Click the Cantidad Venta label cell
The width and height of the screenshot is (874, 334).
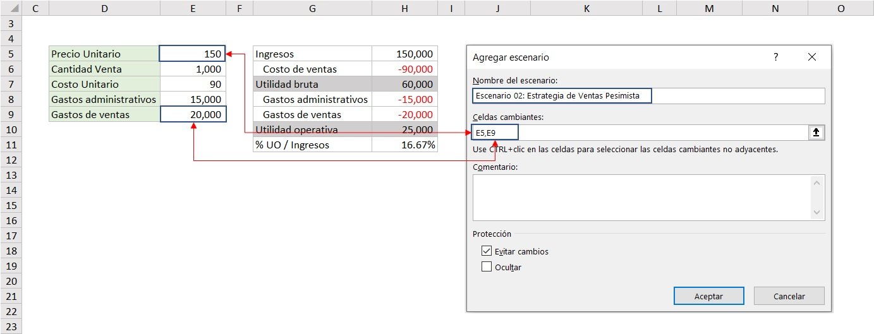coord(104,69)
